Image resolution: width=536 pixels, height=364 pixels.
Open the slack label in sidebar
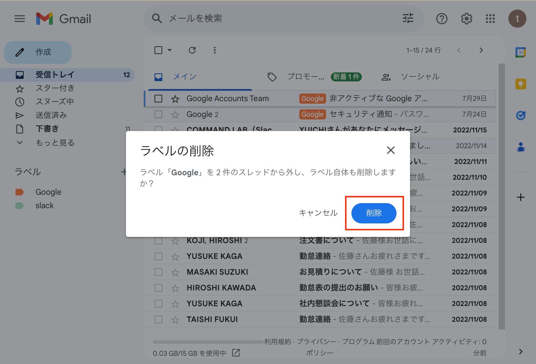coord(45,206)
